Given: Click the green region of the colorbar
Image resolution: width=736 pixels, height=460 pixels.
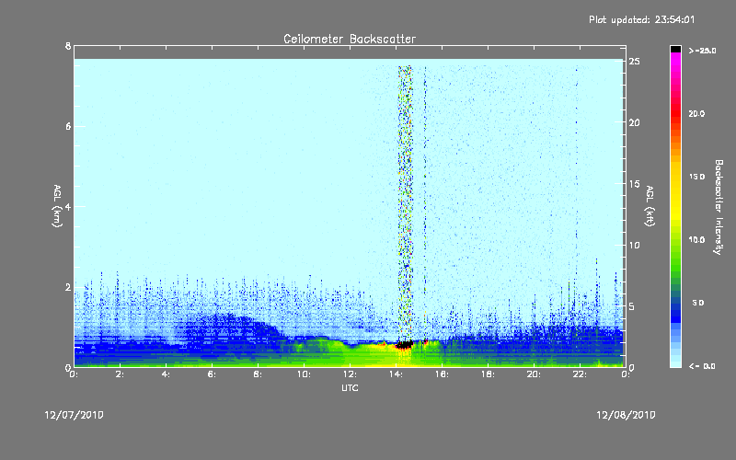Looking at the screenshot, I should (675, 254).
